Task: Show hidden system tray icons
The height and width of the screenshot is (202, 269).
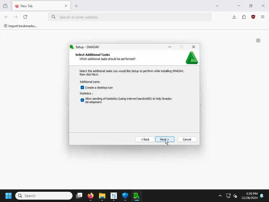Action: 220,196
